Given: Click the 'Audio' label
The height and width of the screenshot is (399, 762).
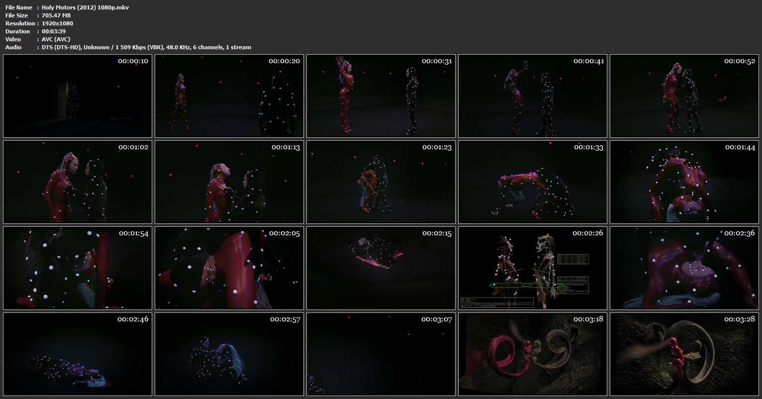Looking at the screenshot, I should (x=13, y=47).
